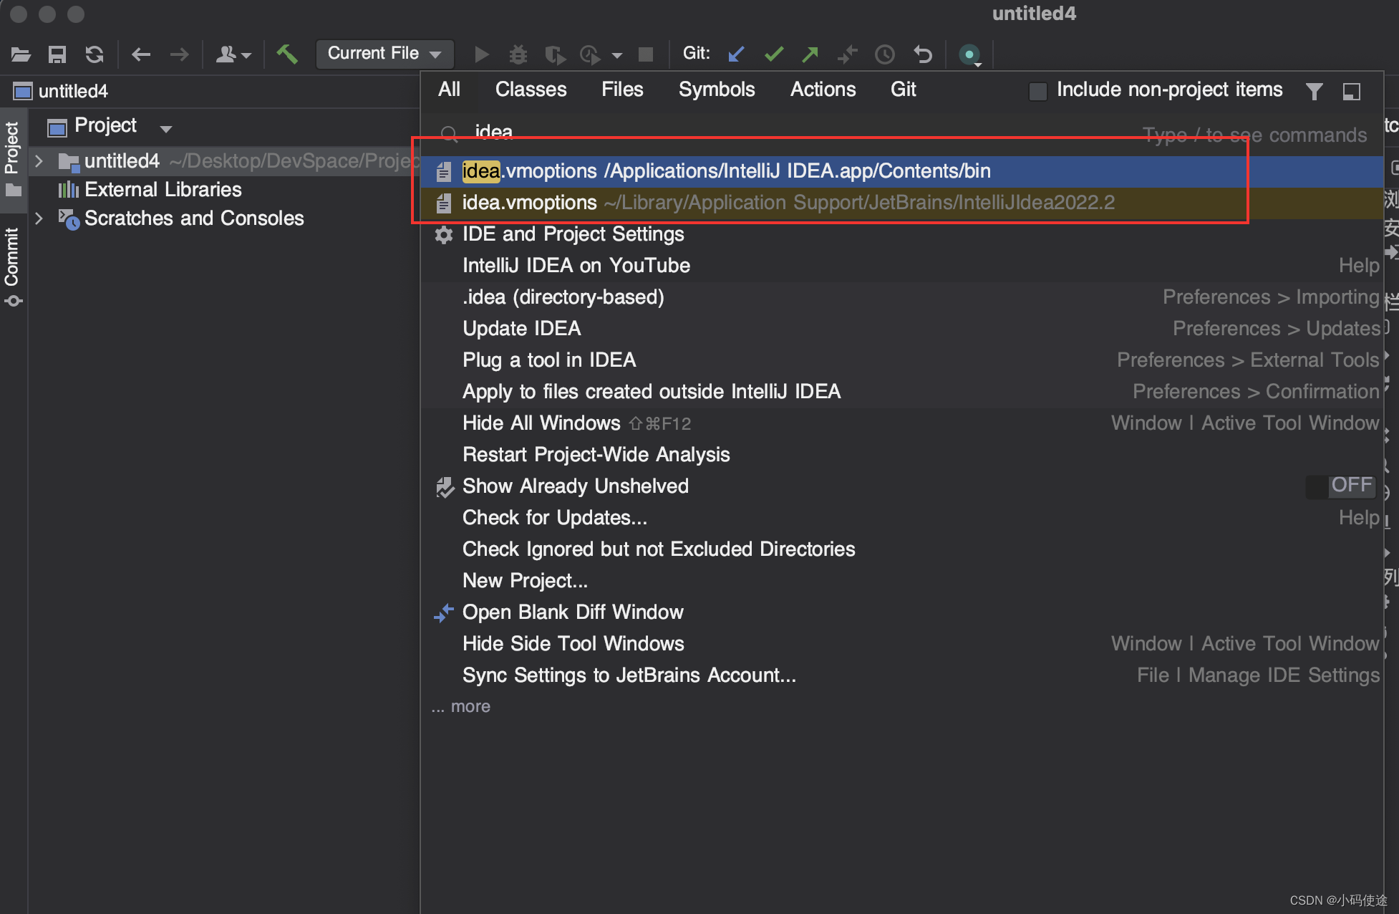Click the ... more link

tap(461, 707)
